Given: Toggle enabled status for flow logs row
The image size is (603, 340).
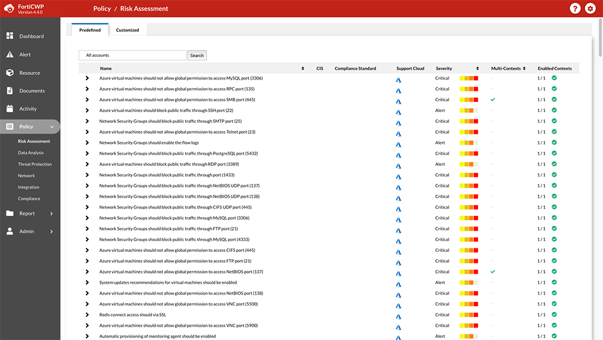Looking at the screenshot, I should [x=554, y=142].
